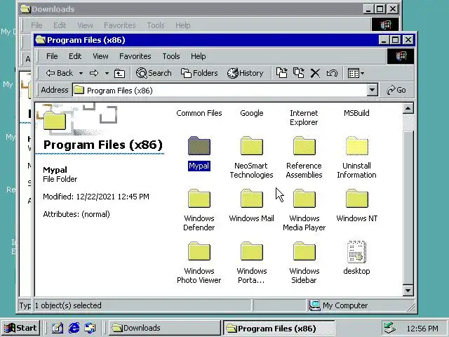Viewport: 449px width, 337px height.
Task: Open the Forward history dropdown arrow
Action: (x=107, y=73)
